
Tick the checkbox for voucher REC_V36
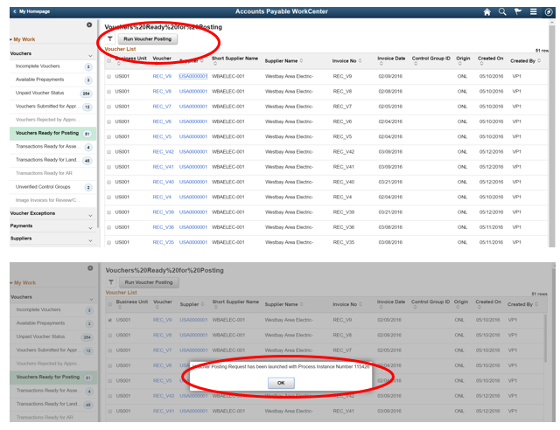pyautogui.click(x=108, y=227)
